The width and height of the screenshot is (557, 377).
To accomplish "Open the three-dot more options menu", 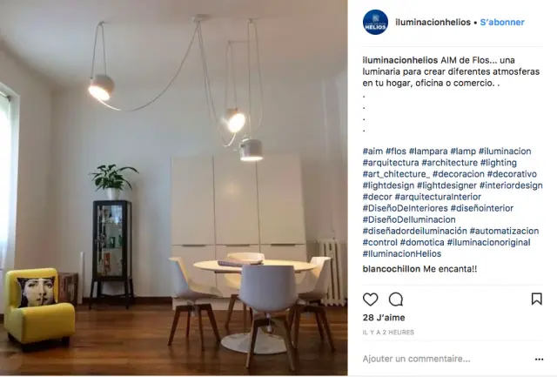I will pyautogui.click(x=539, y=360).
